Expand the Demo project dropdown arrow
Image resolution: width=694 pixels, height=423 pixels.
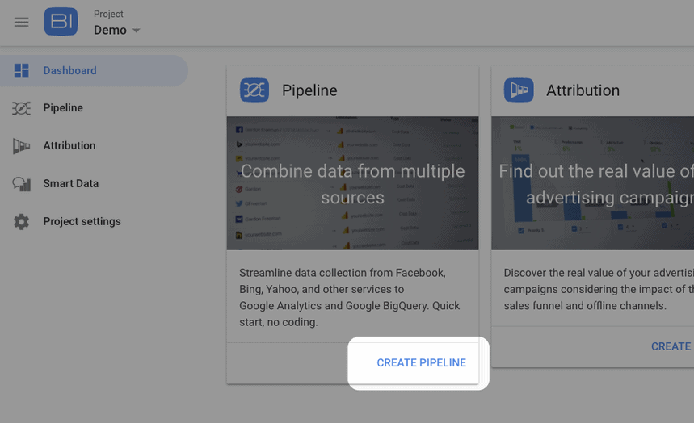coord(137,31)
